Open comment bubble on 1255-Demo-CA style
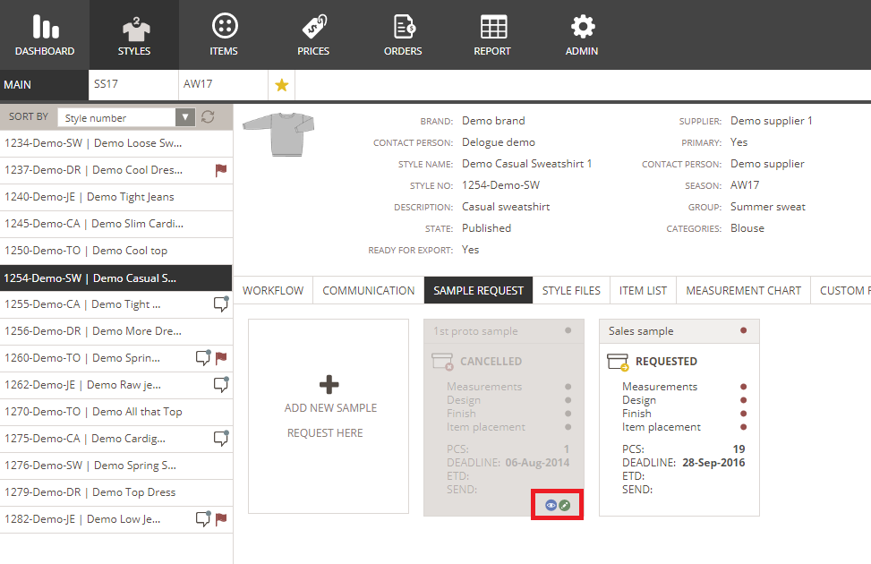The width and height of the screenshot is (871, 564). (220, 304)
